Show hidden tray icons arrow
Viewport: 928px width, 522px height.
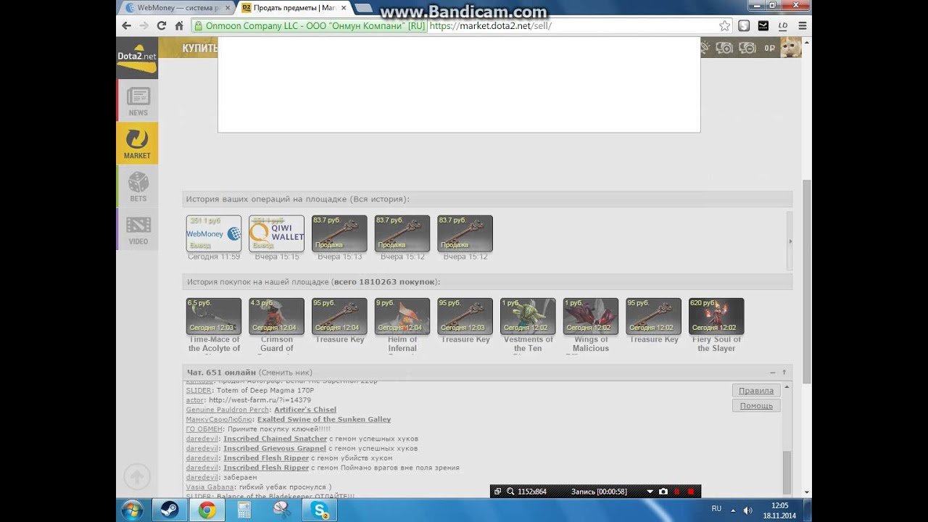[733, 510]
